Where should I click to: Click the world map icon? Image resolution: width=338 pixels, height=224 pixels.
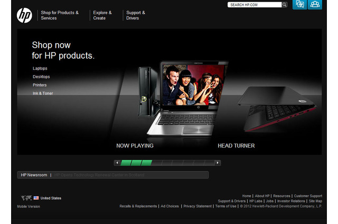pos(26,198)
